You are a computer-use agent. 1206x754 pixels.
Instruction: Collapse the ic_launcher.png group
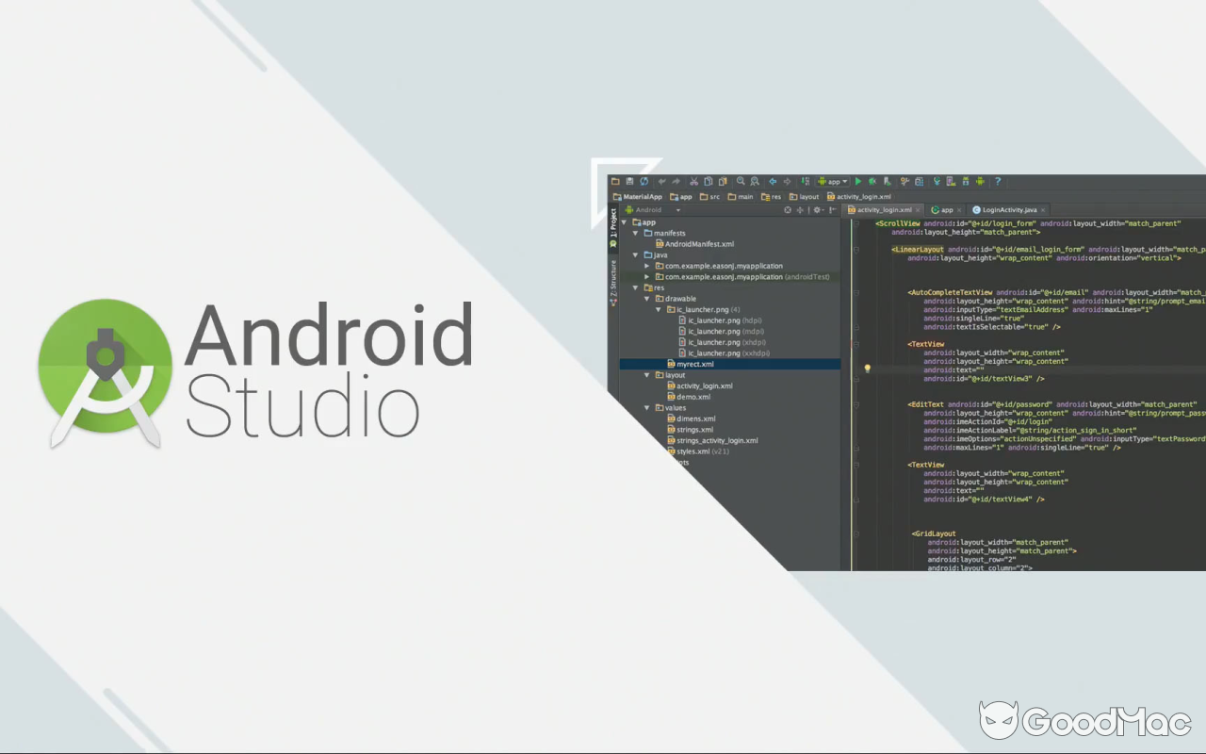click(x=658, y=309)
